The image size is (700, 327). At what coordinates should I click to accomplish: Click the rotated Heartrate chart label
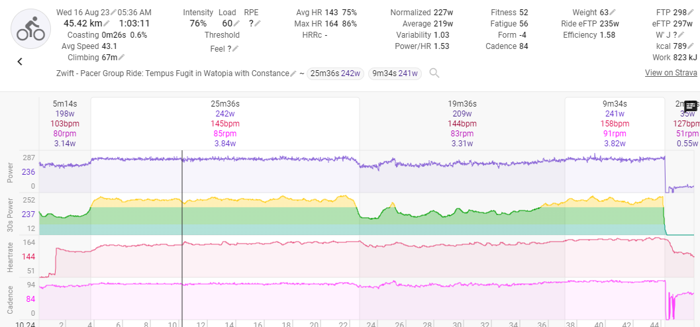pyautogui.click(x=11, y=257)
